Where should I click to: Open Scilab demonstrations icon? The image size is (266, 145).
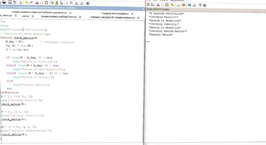click(200, 5)
